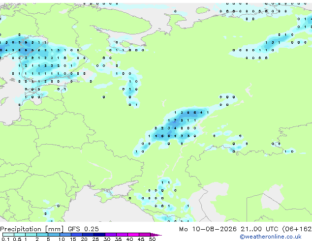
Task: Click the legend label '50'
Action: 153,239
